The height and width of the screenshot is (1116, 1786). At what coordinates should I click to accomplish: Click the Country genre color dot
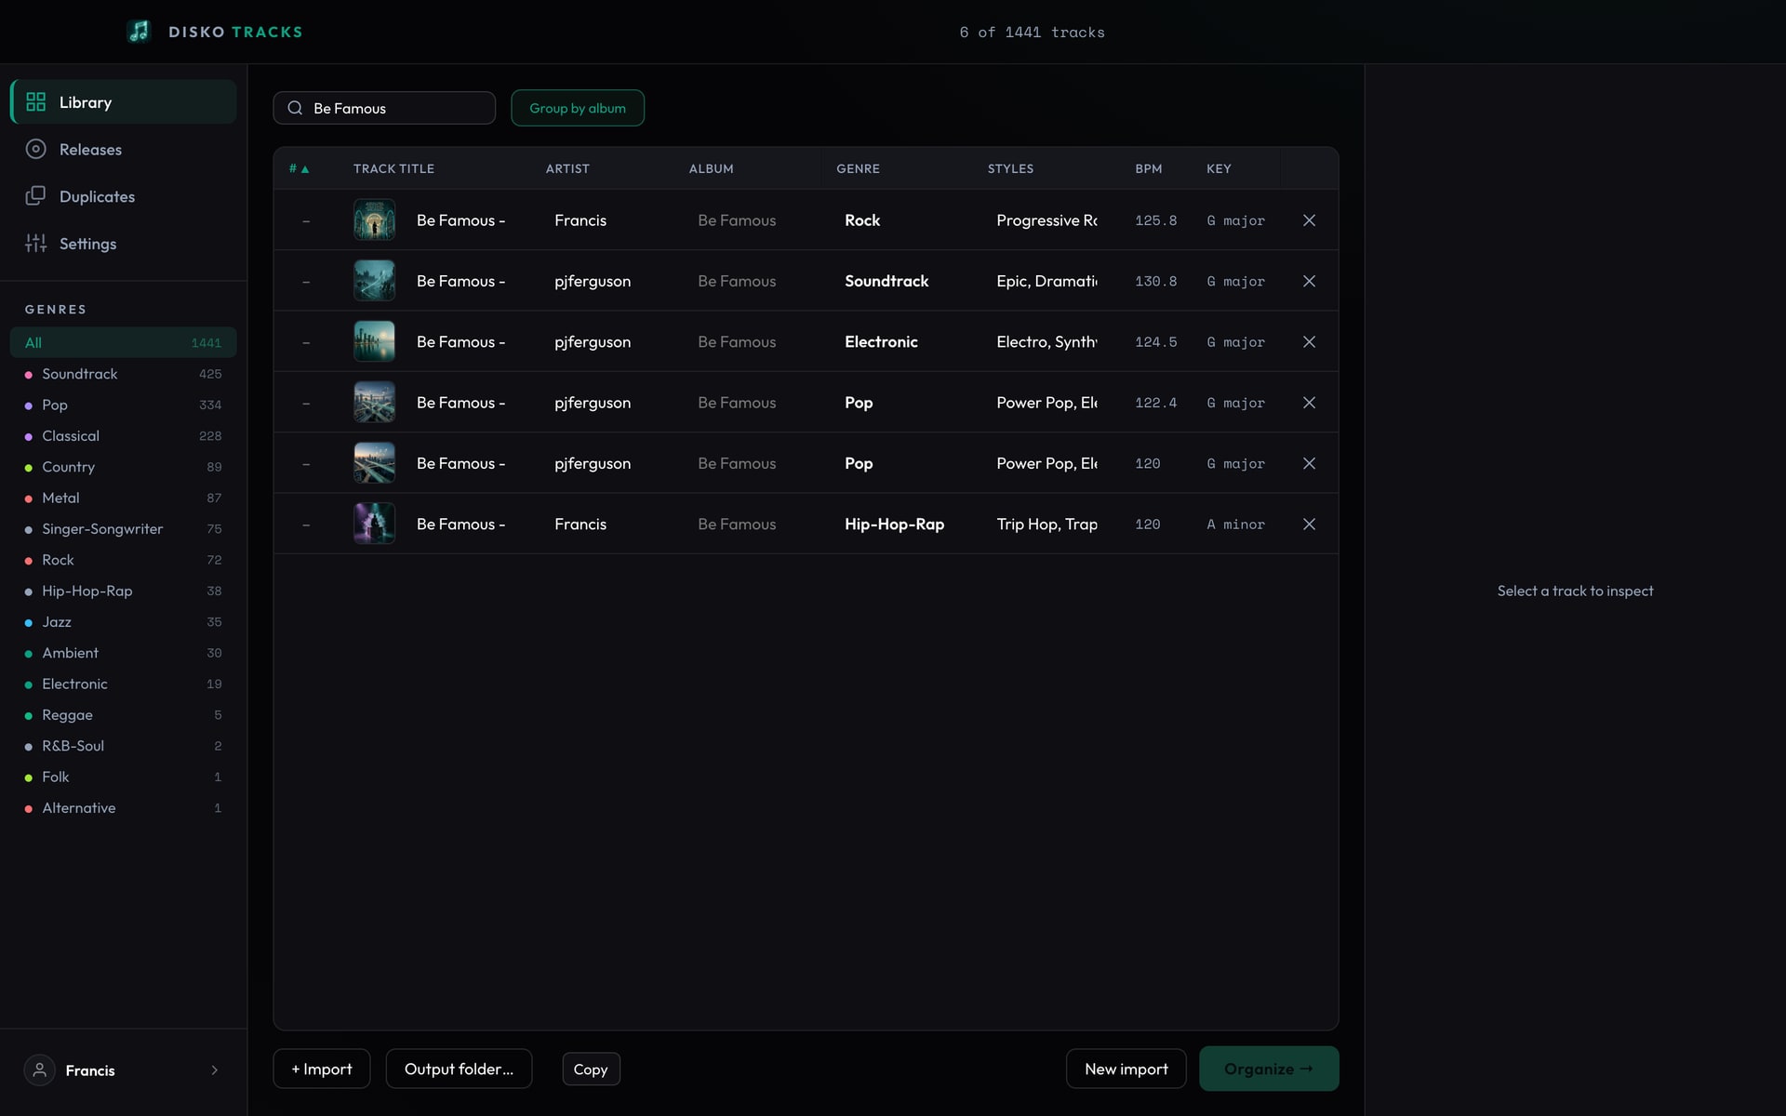(x=28, y=468)
